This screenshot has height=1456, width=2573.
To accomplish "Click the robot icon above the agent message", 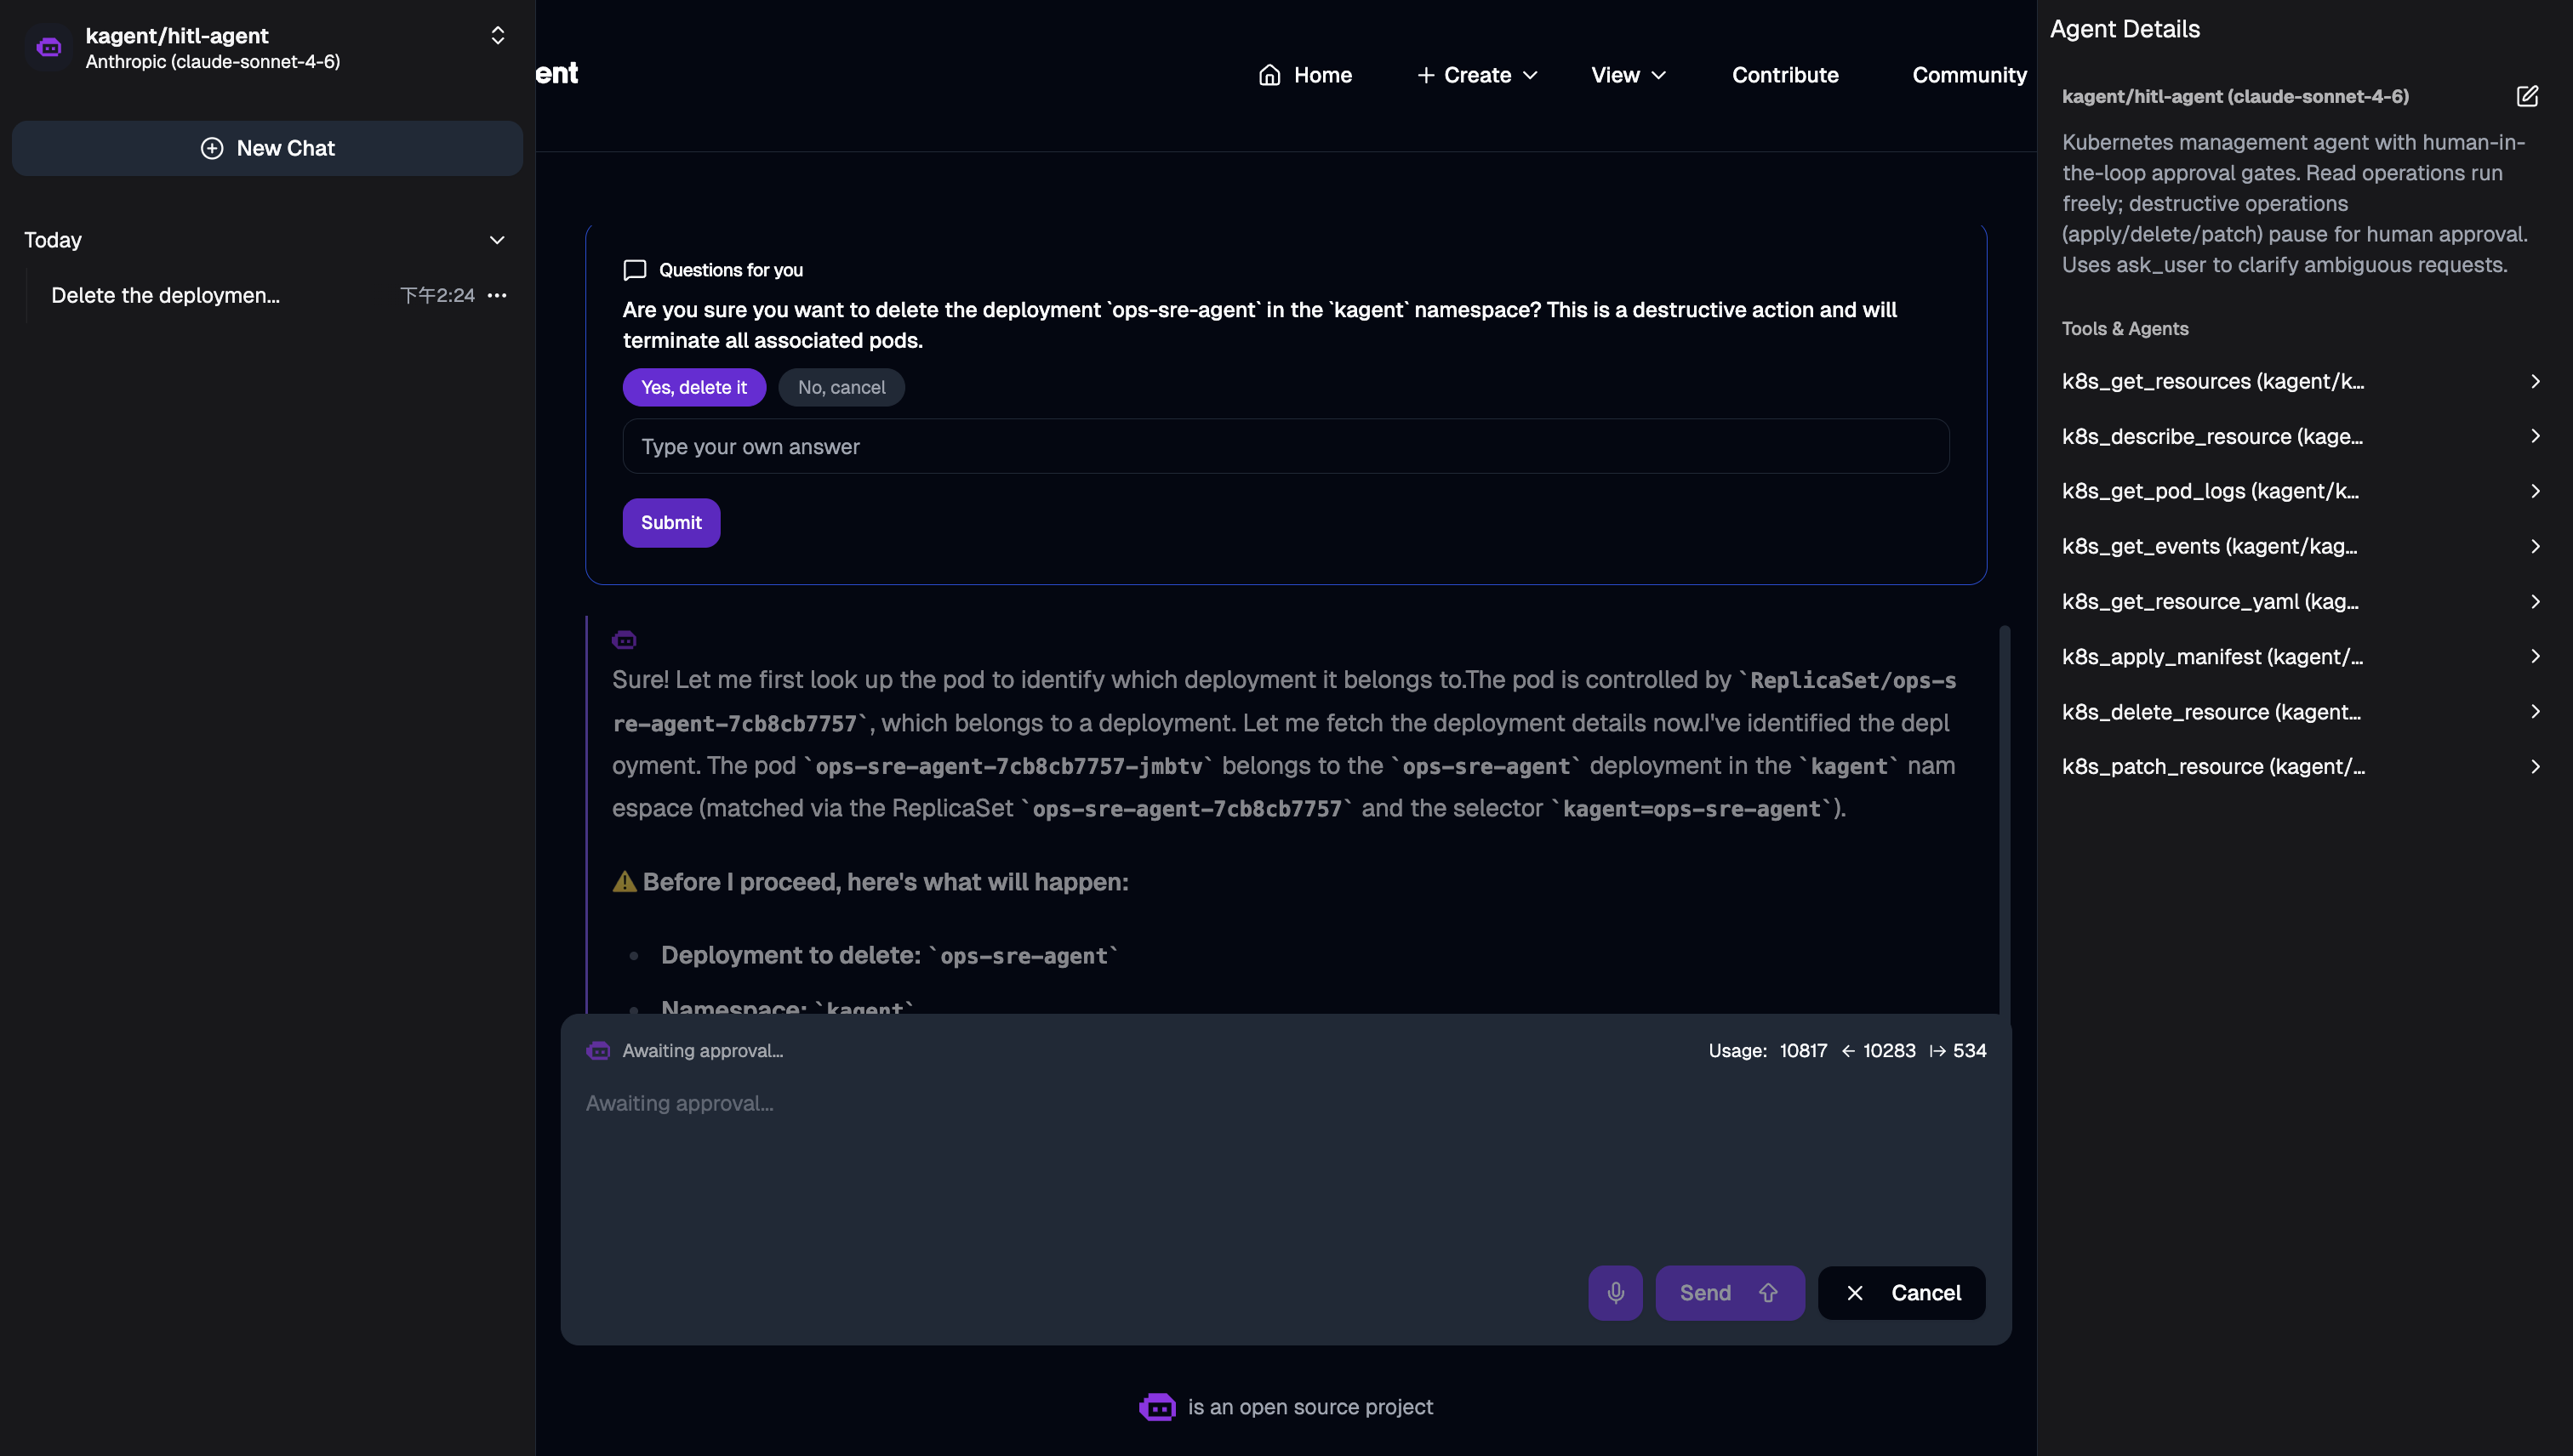I will point(625,640).
